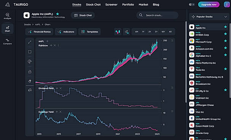Select the rectangle shape drawing tool
This screenshot has height=140, width=231.
click(30, 52)
